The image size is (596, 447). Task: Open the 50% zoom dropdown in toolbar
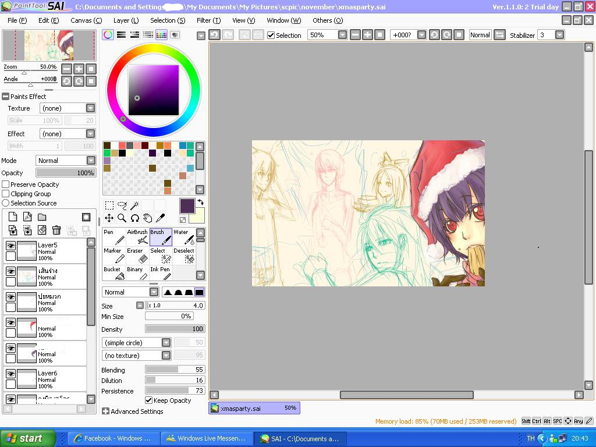point(342,35)
